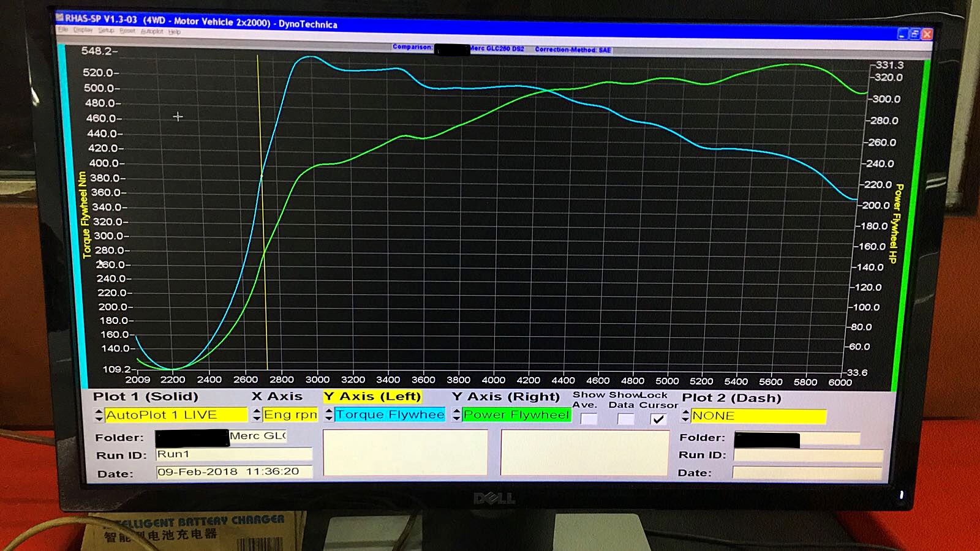Minimize the RHAS-SP window
Image resolution: width=980 pixels, height=551 pixels.
[902, 34]
